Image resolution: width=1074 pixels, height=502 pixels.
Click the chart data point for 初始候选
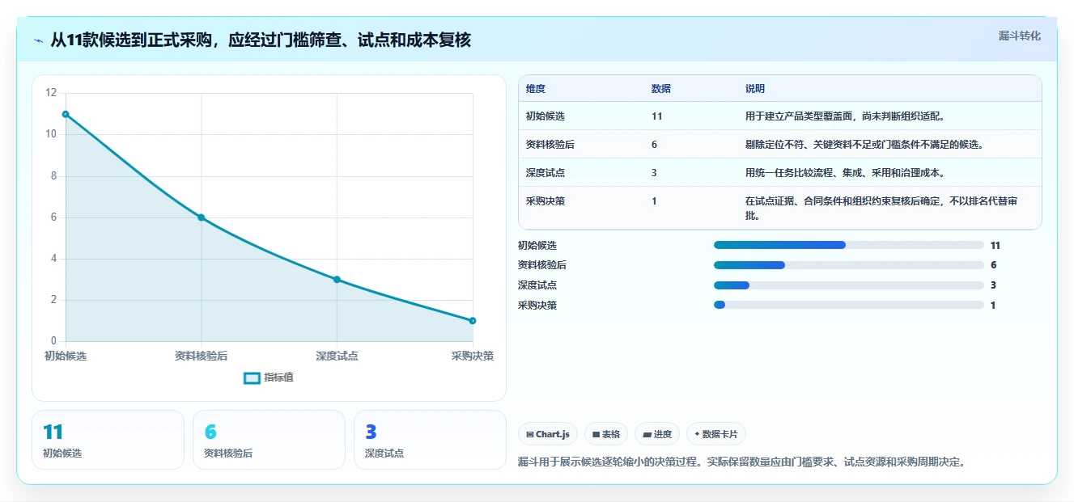click(66, 114)
